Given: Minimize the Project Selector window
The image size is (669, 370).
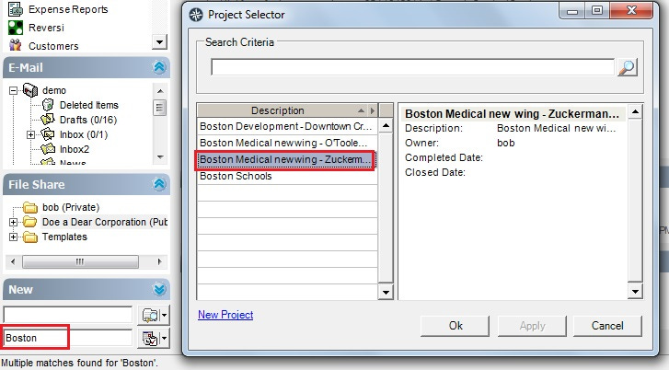Looking at the screenshot, I should (x=572, y=11).
